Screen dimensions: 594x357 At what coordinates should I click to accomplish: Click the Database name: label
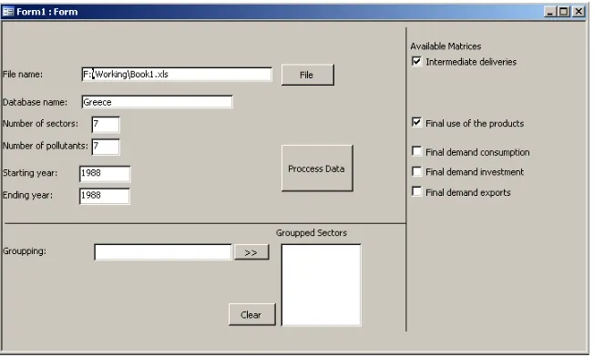[x=35, y=102]
